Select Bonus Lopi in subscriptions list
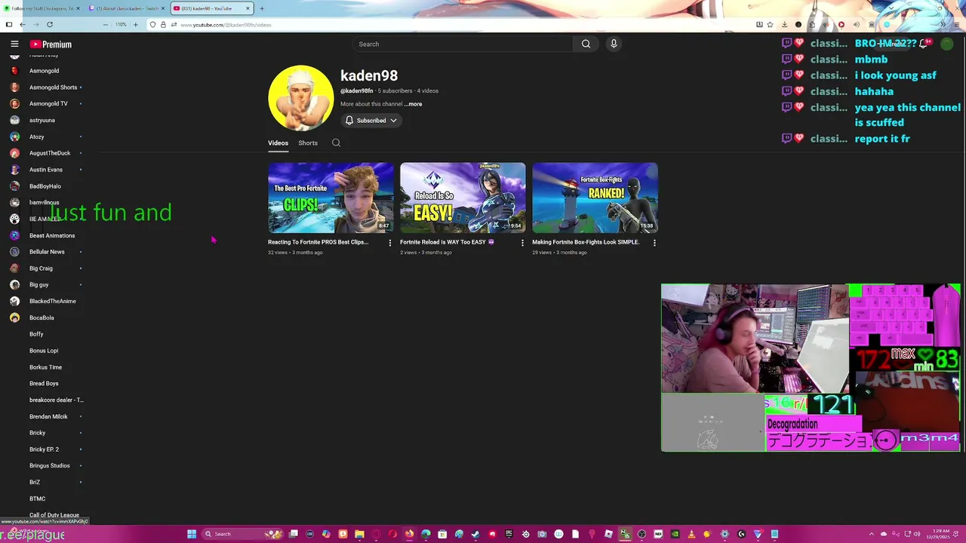This screenshot has height=543, width=966. point(44,351)
